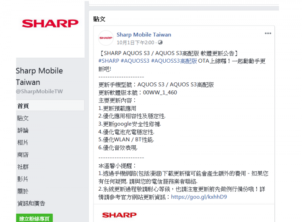302x222 pixels.
Task: Click the Sharp Mobile Taiwan profile avatar
Action: point(106,38)
